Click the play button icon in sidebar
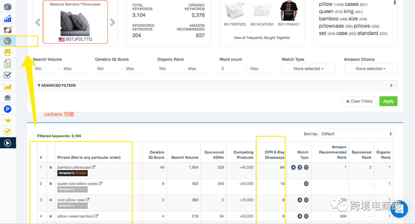The height and width of the screenshot is (224, 415). pyautogui.click(x=8, y=143)
